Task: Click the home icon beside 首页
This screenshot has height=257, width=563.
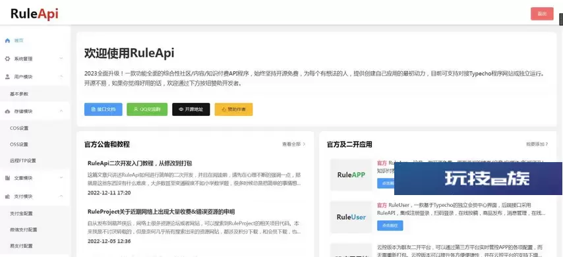Action: tap(7, 41)
